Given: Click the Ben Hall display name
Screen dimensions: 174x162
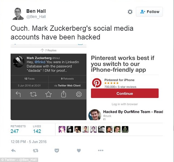Looking at the screenshot, I should click(x=36, y=11).
